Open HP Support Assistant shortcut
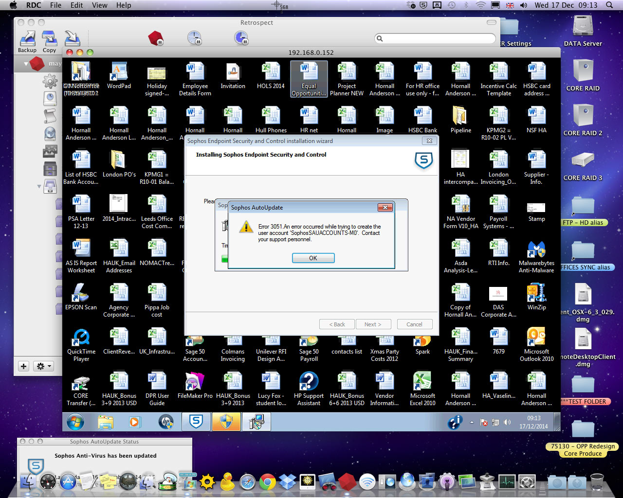This screenshot has width=623, height=498. [309, 389]
